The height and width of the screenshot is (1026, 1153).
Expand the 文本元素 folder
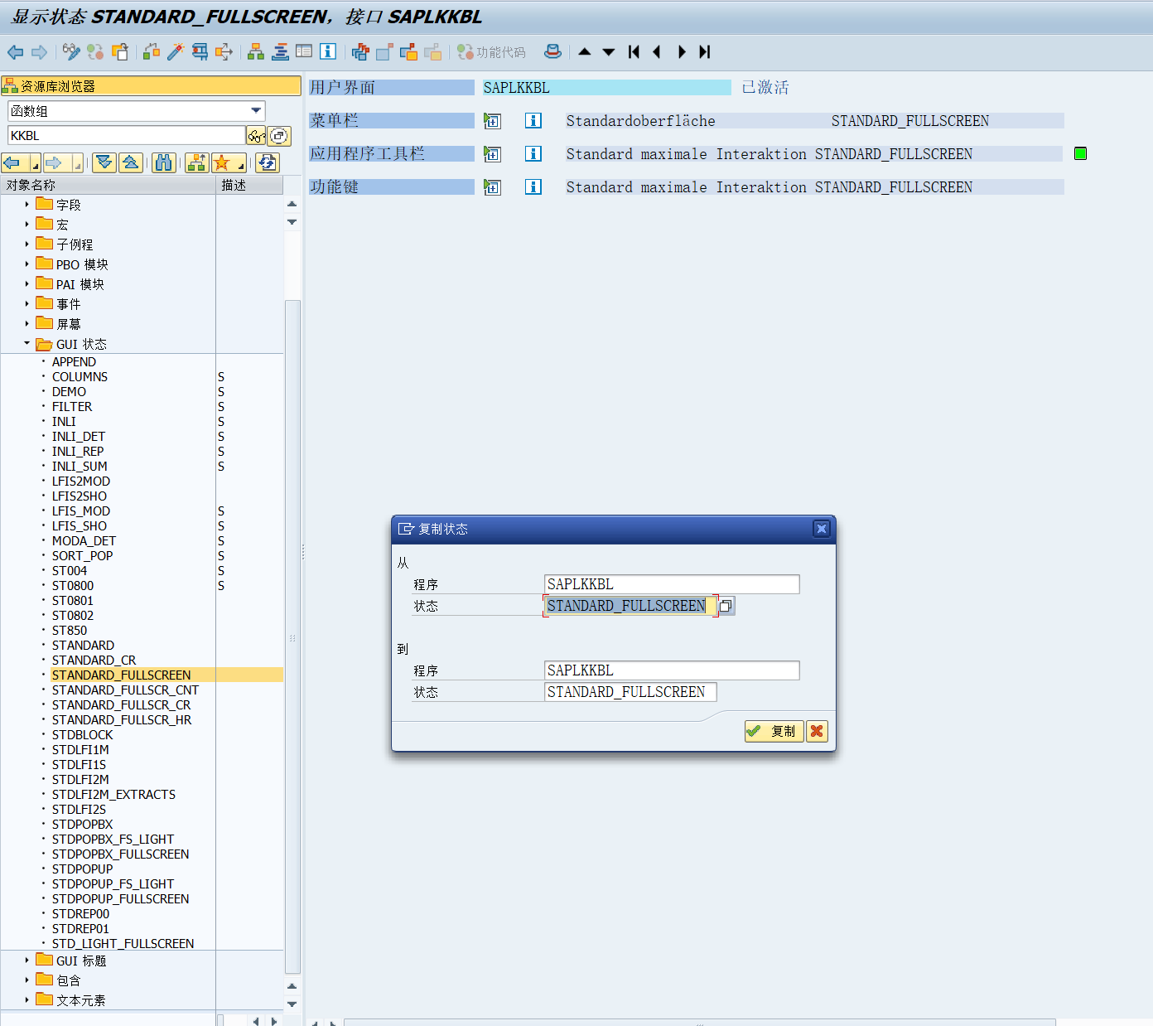coord(27,999)
